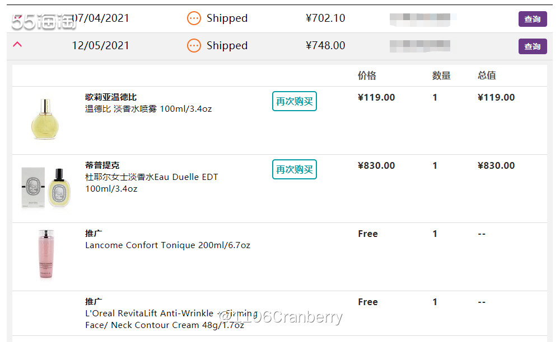The height and width of the screenshot is (342, 560).
Task: Select the 12/05/2021 order date
Action: coord(100,46)
